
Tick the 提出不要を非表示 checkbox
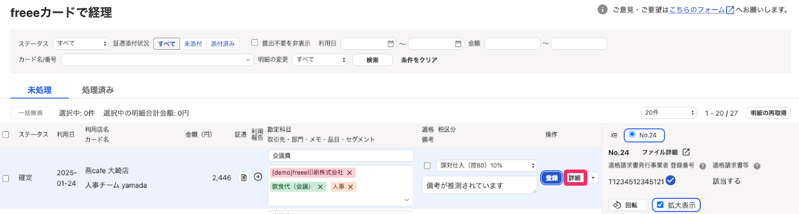[255, 43]
